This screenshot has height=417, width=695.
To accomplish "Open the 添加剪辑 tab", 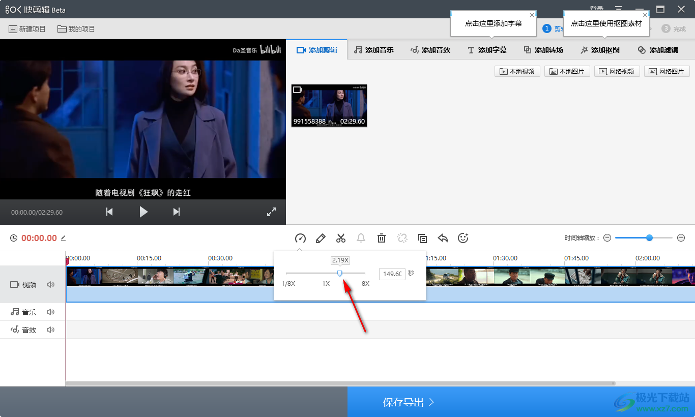I will [316, 50].
